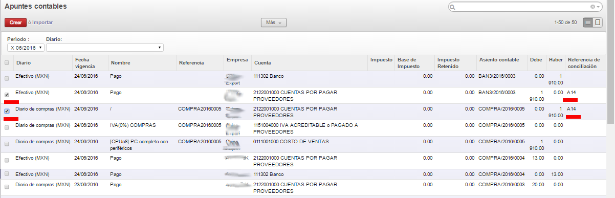Check the COMPRA/2016/0004 CUENTAS POR PAGAR row checkbox
The width and height of the screenshot is (615, 198).
7,160
